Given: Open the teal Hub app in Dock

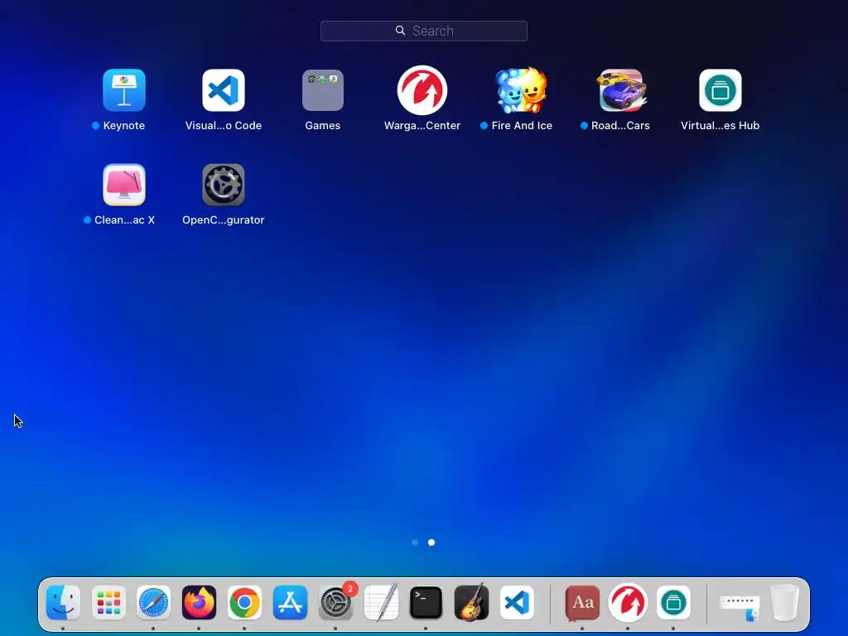Looking at the screenshot, I should tap(673, 602).
